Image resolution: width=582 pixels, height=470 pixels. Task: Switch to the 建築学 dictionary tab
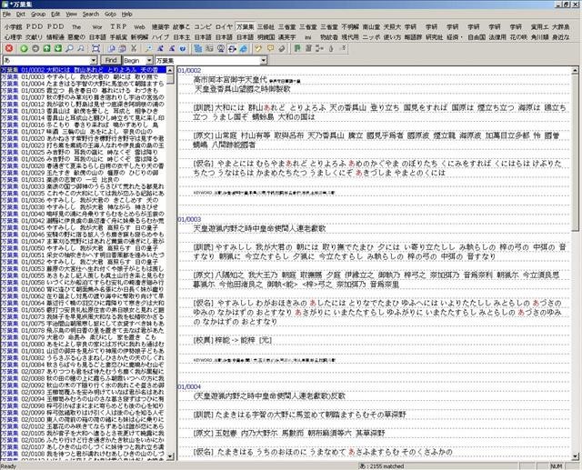coord(160,27)
